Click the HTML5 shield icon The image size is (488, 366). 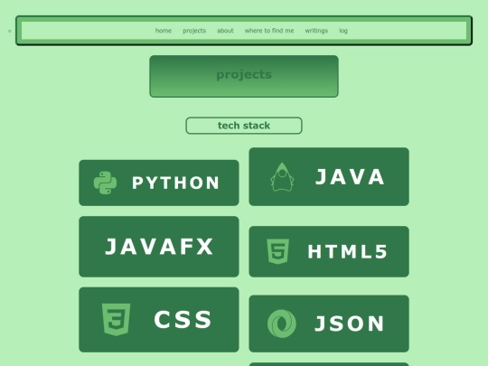(278, 251)
